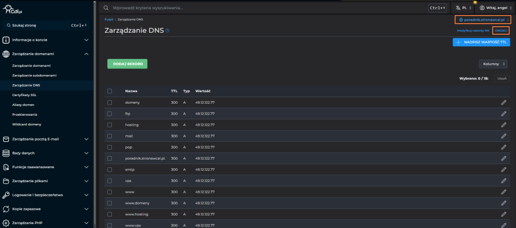Click the envelope icon for Zarządzanie pocztą E-mail
Viewport: 516px width, 228px height.
[x=6, y=139]
